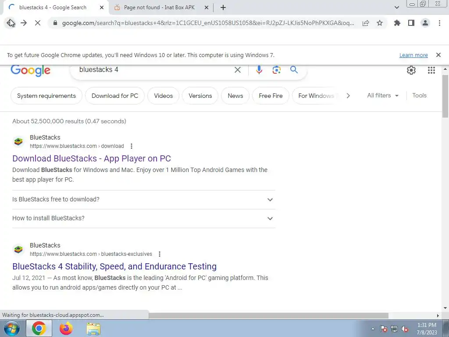
Task: Open Windows Explorer from taskbar
Action: [93, 328]
